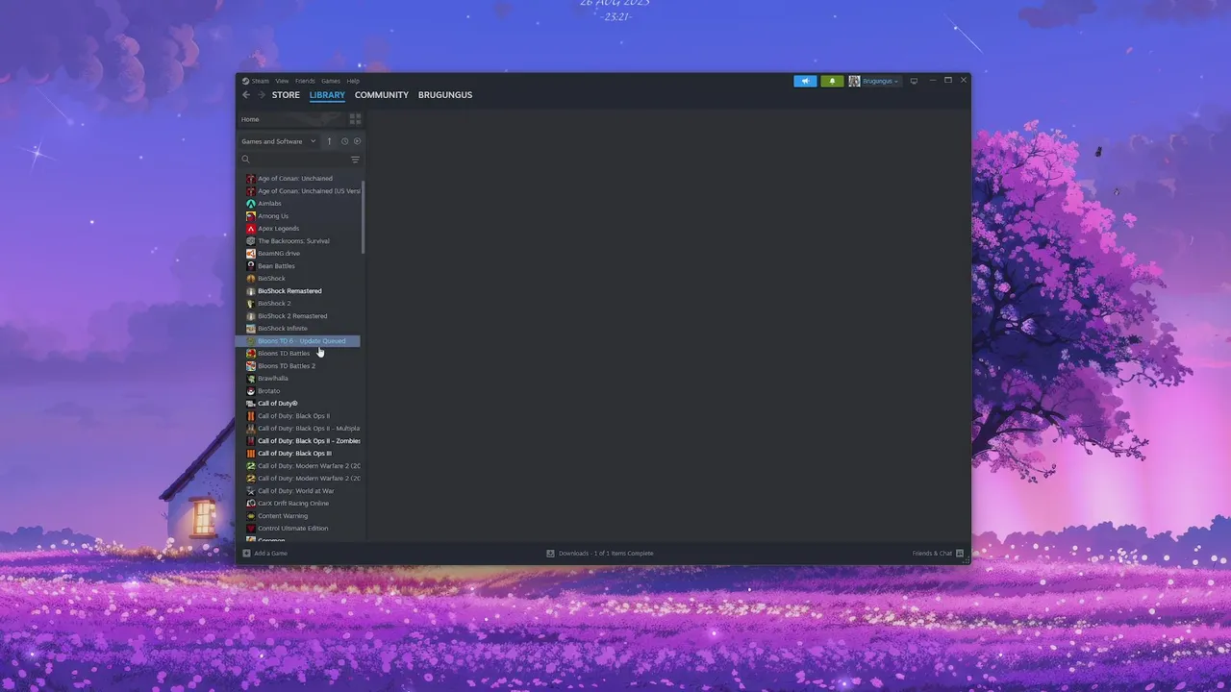Select Call of Duty: Black Ops II - Multiplayer
Image resolution: width=1231 pixels, height=692 pixels.
[298, 429]
